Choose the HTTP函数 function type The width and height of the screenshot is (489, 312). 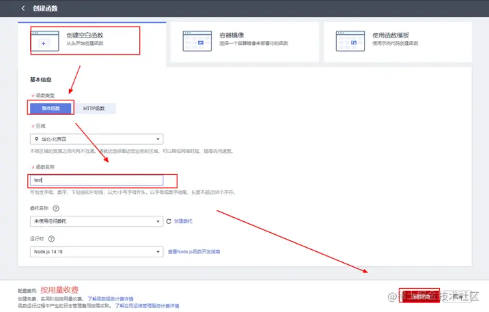coord(94,108)
